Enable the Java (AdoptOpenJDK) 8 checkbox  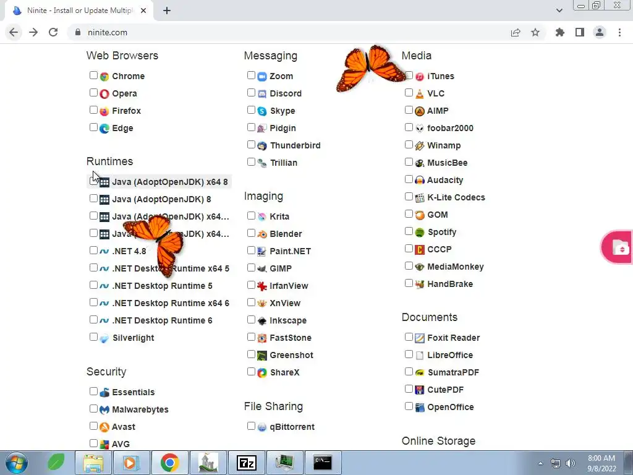pyautogui.click(x=93, y=199)
